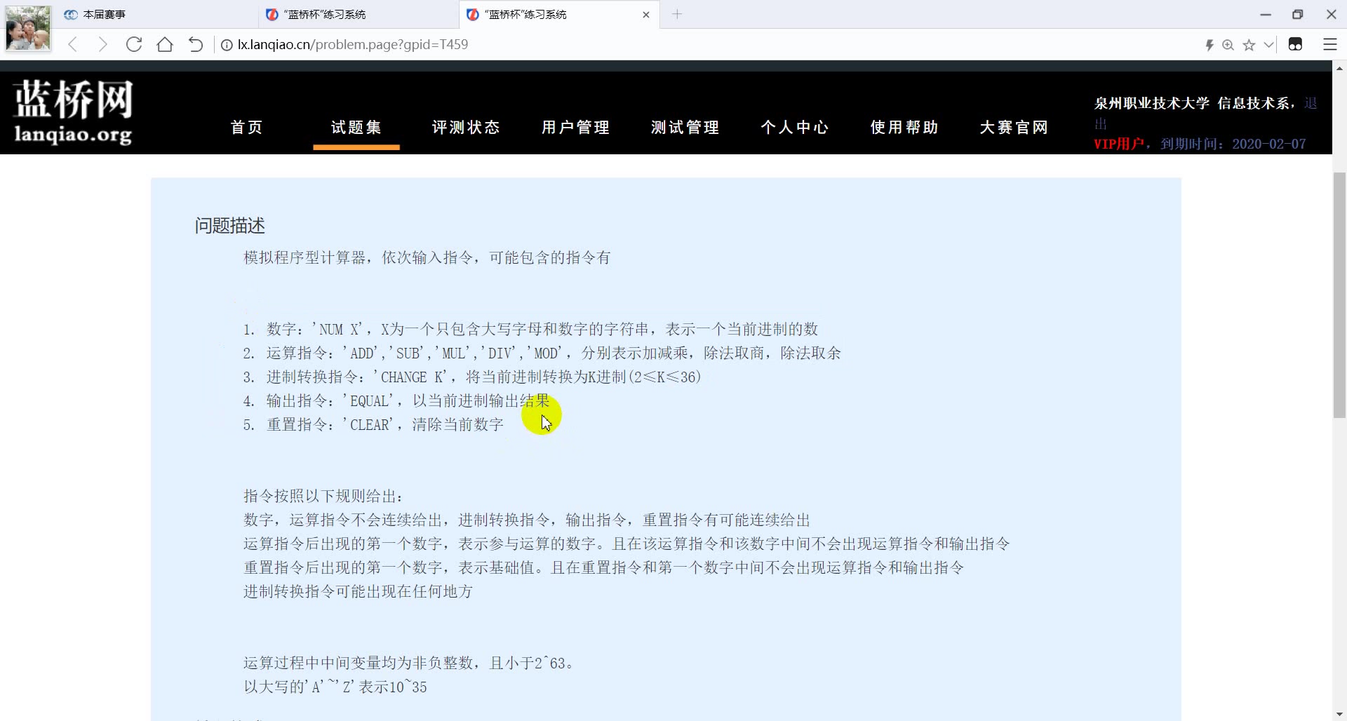The height and width of the screenshot is (721, 1347).
Task: Close the active 蓝桥杯 练习系统 tab
Action: (x=646, y=15)
